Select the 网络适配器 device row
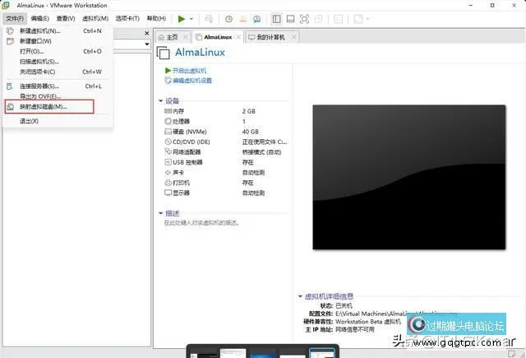 (x=225, y=152)
